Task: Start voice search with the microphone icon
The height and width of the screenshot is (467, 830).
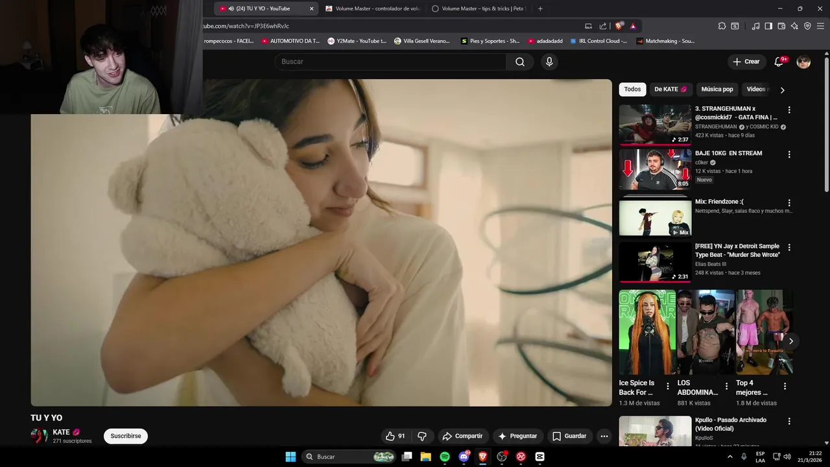Action: (x=549, y=62)
